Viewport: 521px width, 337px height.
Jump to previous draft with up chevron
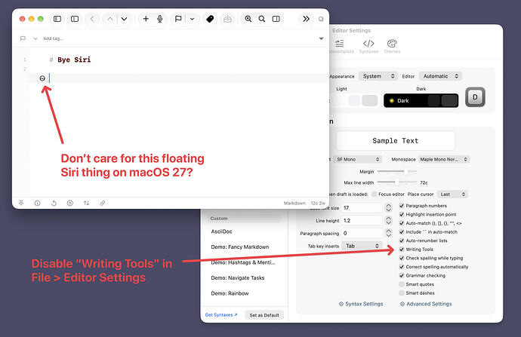(x=110, y=19)
